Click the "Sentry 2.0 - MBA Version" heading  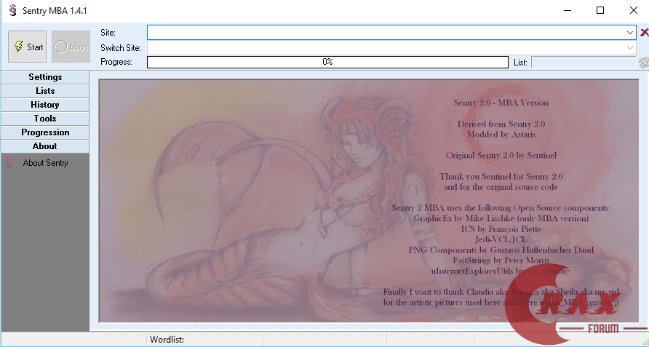(x=501, y=103)
